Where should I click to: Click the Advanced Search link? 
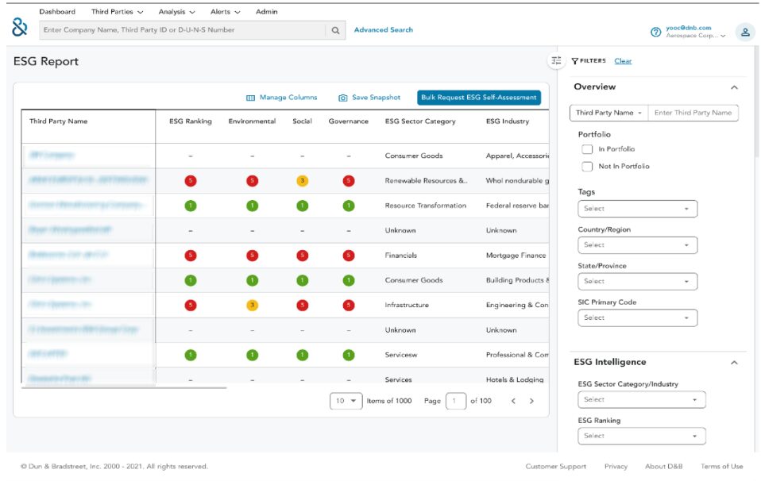pyautogui.click(x=384, y=30)
